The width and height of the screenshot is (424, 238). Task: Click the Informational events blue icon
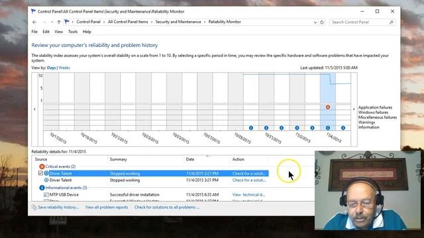pyautogui.click(x=42, y=188)
